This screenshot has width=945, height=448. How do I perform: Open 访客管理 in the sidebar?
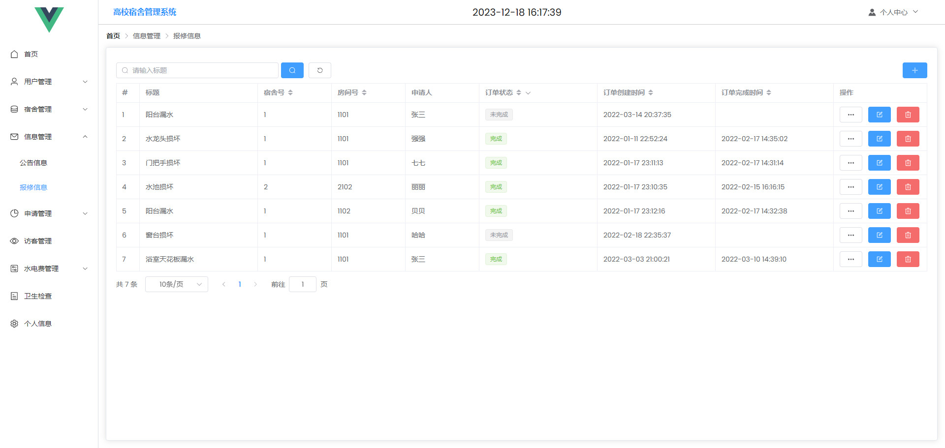49,241
